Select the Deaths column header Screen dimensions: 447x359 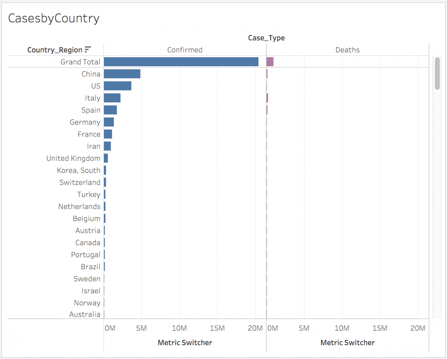(x=347, y=50)
